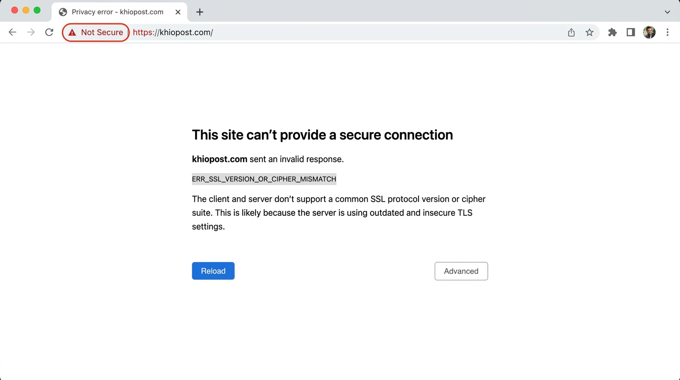Show advanced options with the Advanced button
Screen dimensions: 680x380
click(x=461, y=271)
